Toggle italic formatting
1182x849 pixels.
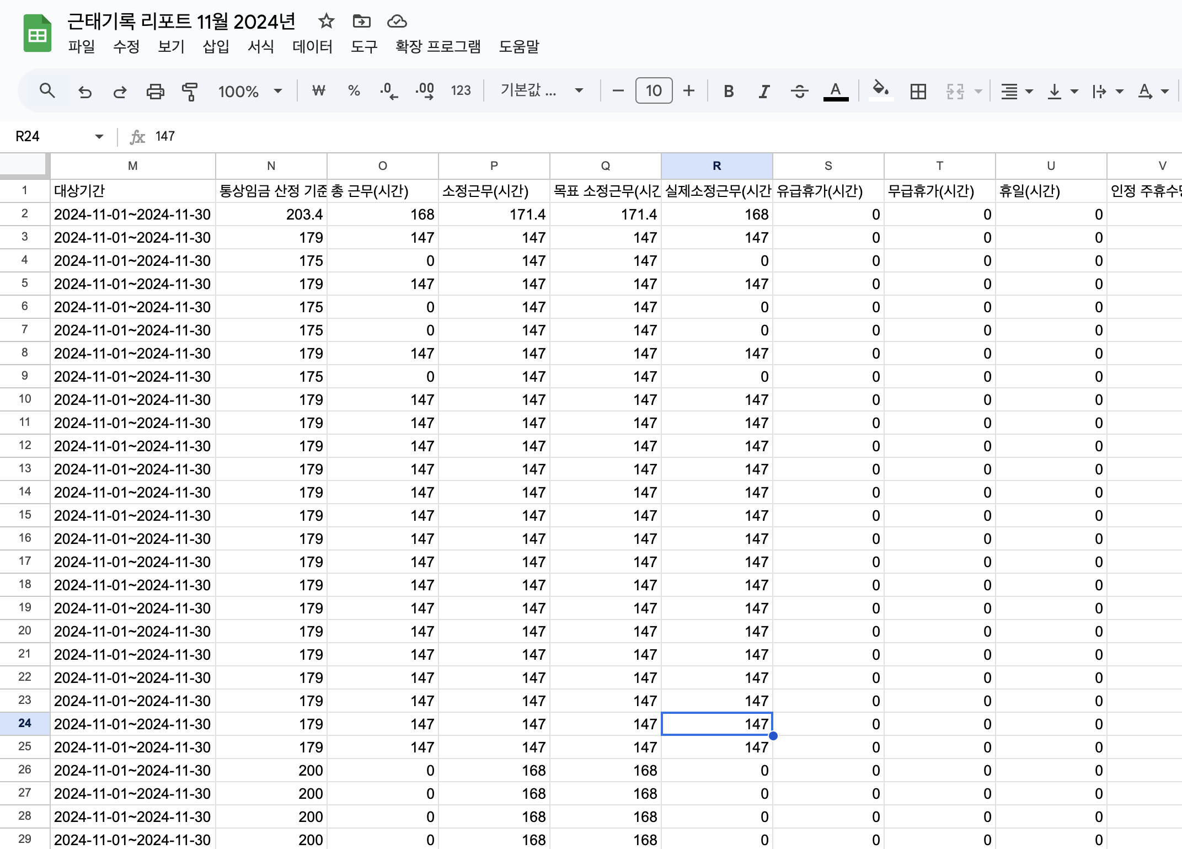coord(764,91)
